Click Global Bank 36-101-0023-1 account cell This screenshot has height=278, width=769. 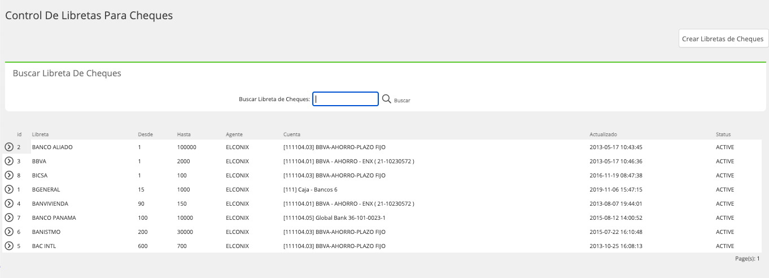pos(334,218)
